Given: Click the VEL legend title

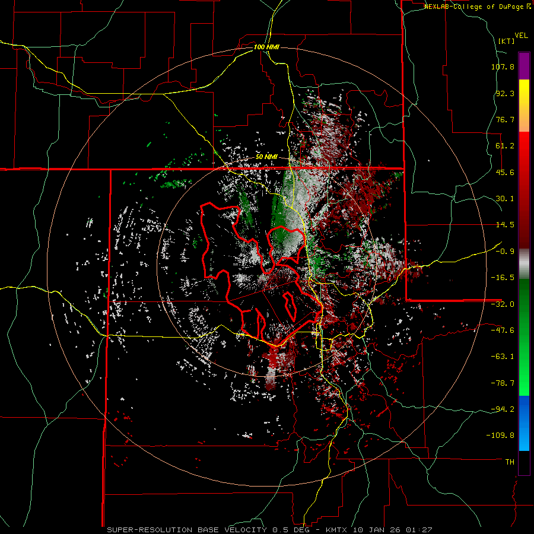Looking at the screenshot, I should tap(521, 36).
